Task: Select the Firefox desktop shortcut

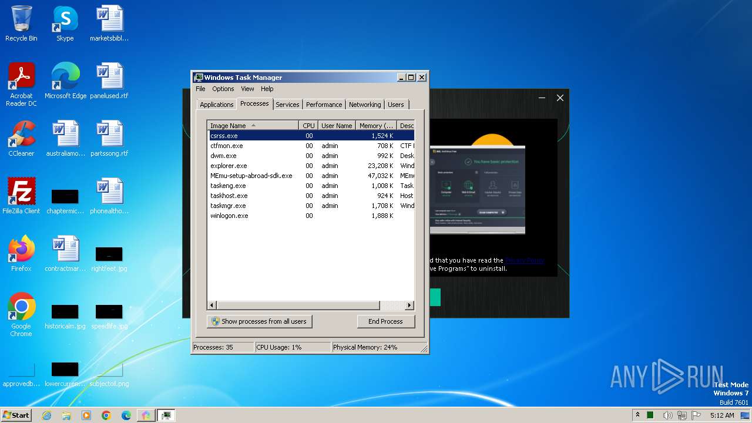Action: point(21,254)
